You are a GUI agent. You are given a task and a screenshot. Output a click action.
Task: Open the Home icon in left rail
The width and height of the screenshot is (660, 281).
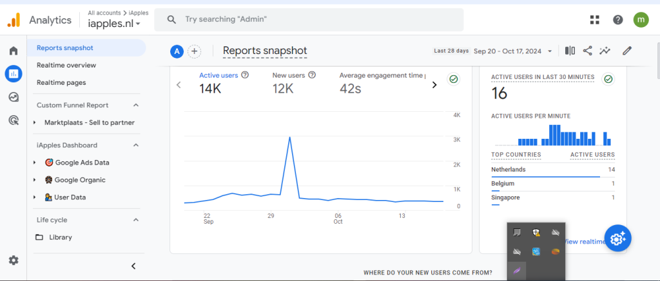pos(14,51)
